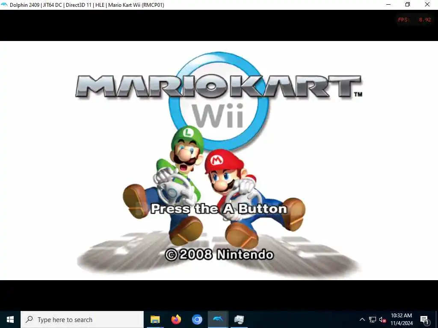Close the Dolphin emulator window
Screen dimensions: 438x328
(x=427, y=5)
